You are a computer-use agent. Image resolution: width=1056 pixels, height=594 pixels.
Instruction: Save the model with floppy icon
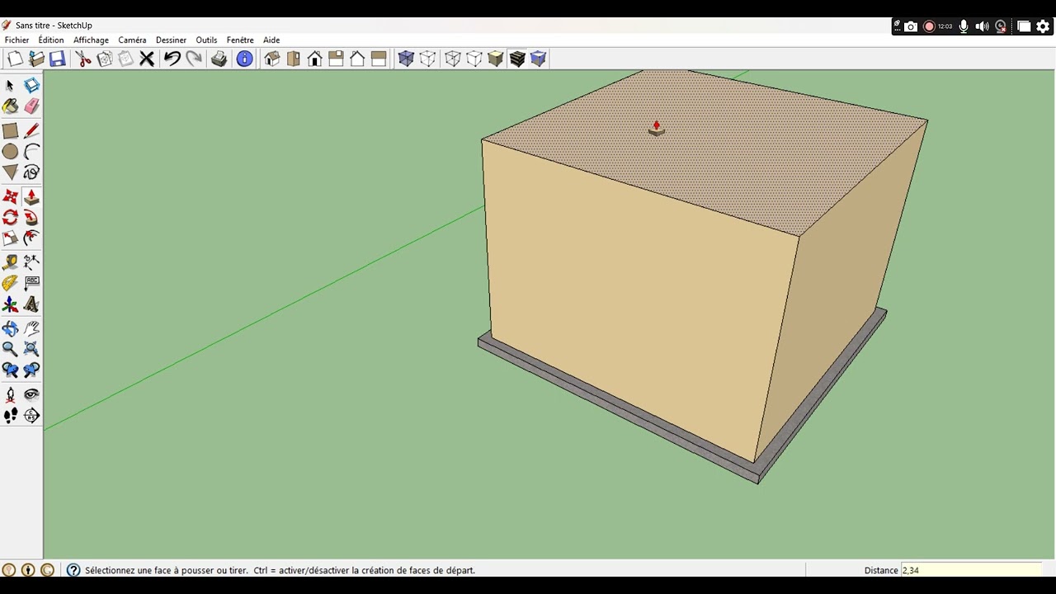point(58,59)
